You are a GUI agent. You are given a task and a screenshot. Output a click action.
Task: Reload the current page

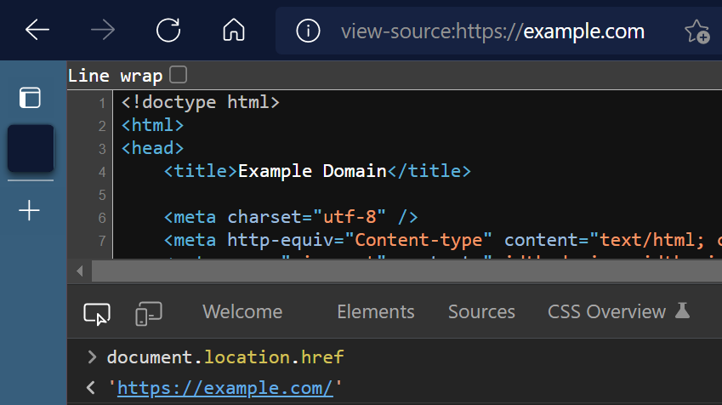[168, 31]
